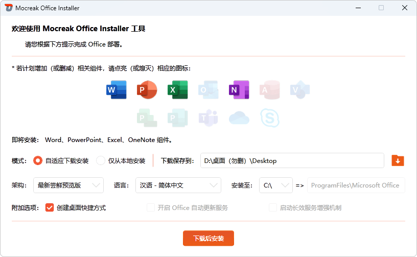Screen dimensions: 417x257
Task: Click the 附加选项: label
Action: [x=25, y=208]
